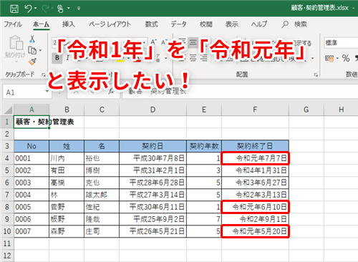Screen dimensions: 358x262
Task: Open the 標準 number format dropdown
Action: point(342,43)
